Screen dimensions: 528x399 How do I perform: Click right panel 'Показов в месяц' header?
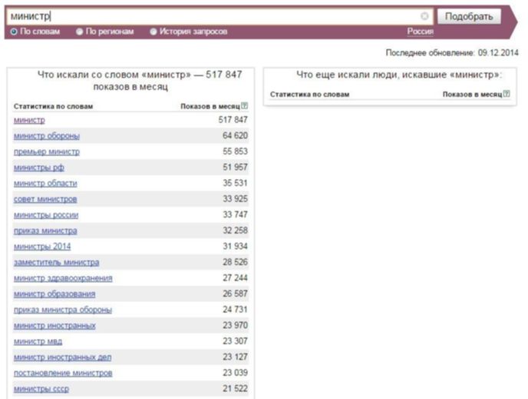click(x=472, y=95)
